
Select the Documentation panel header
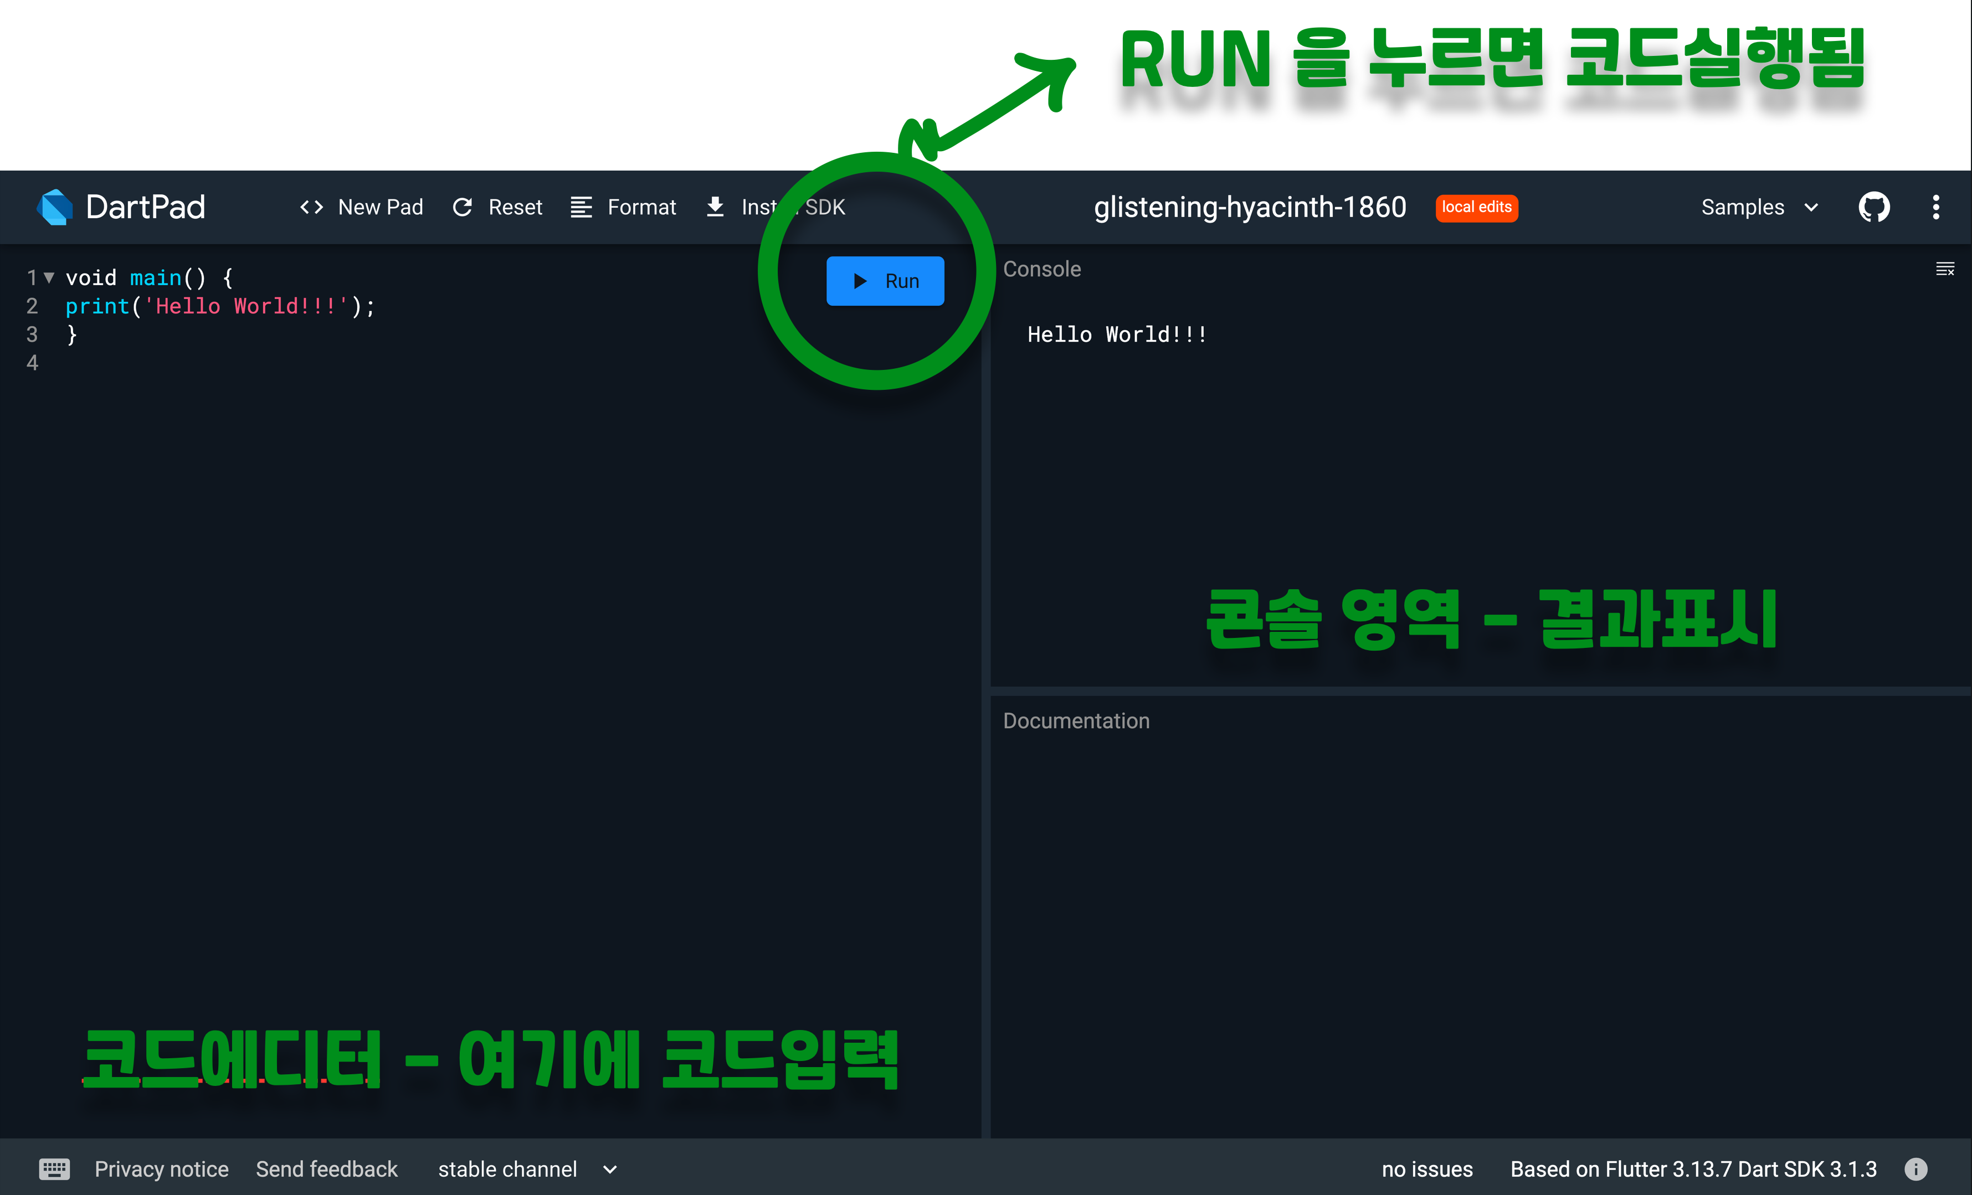tap(1076, 720)
